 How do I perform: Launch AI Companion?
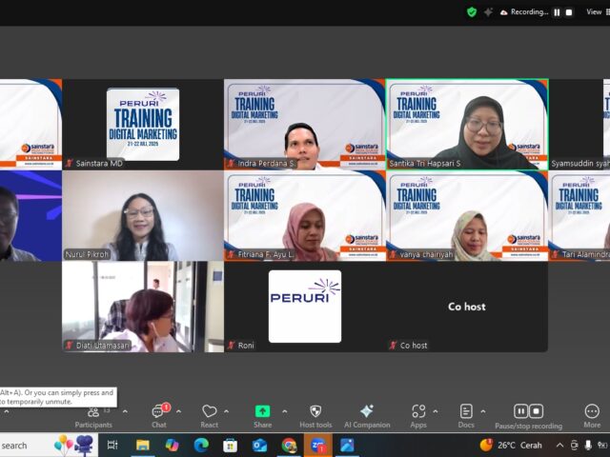click(x=367, y=417)
